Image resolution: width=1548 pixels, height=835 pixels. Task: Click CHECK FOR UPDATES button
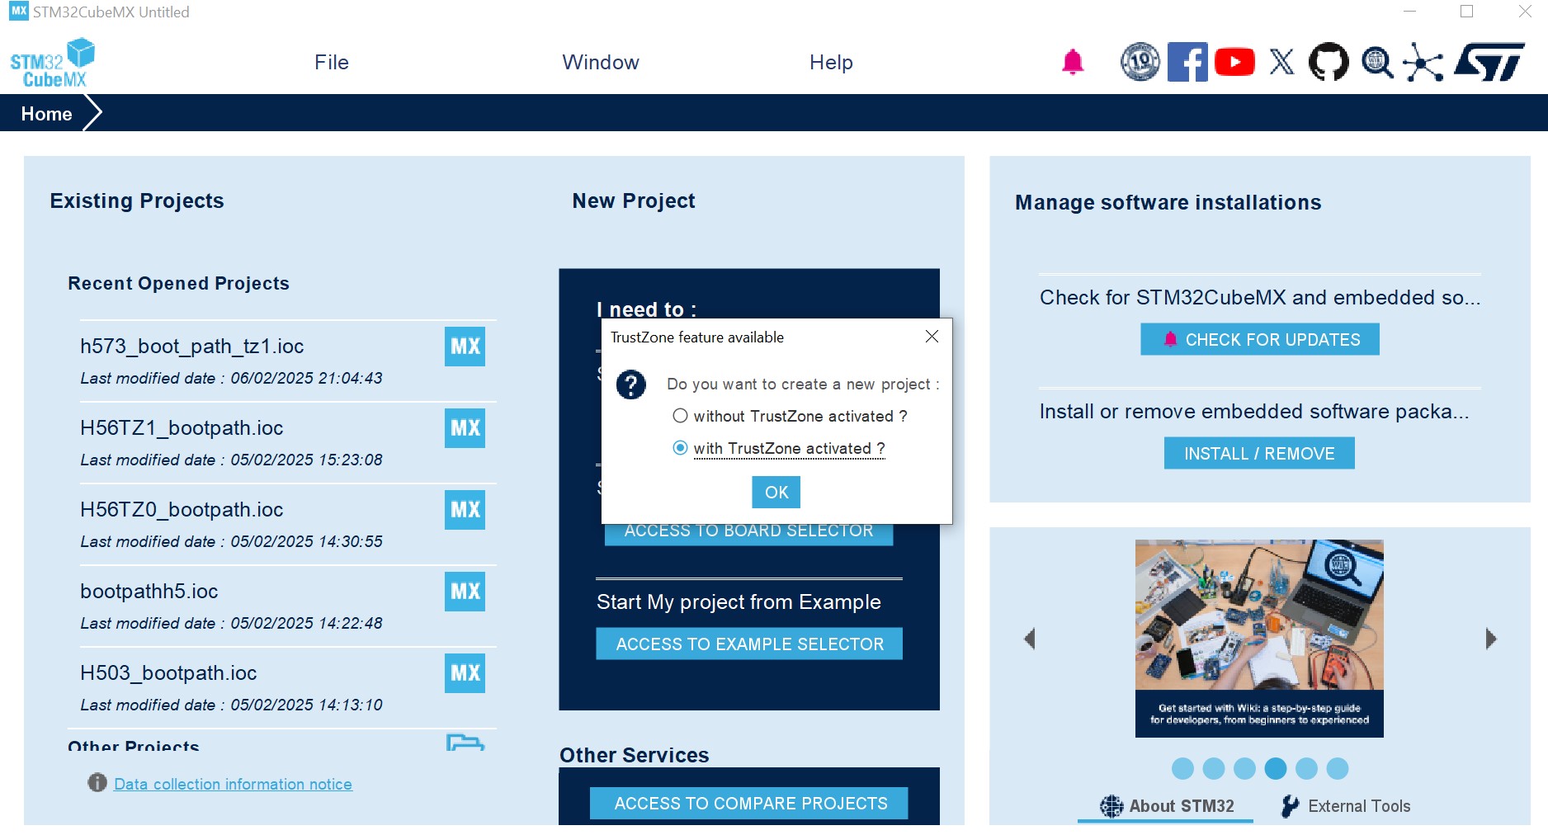[1260, 339]
